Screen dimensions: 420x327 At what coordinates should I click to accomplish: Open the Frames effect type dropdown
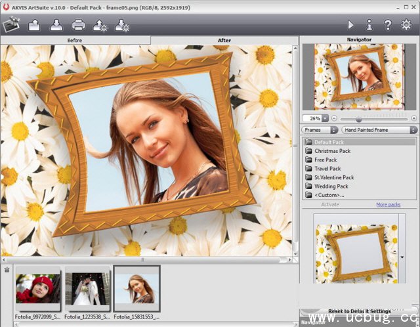point(320,130)
